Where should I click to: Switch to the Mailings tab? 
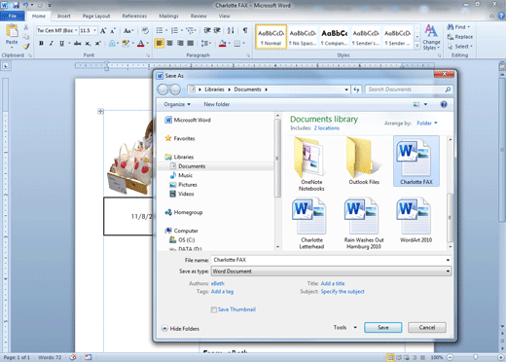click(168, 16)
